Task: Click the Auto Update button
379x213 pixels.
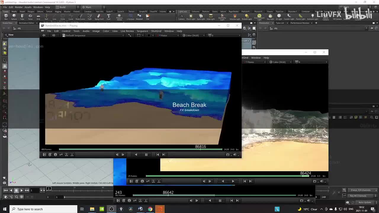Action: click(x=364, y=202)
